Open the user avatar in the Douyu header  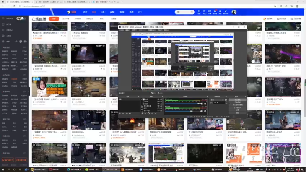click(234, 12)
